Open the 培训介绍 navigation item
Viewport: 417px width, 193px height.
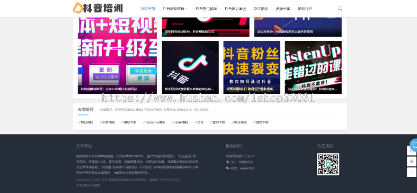click(305, 9)
